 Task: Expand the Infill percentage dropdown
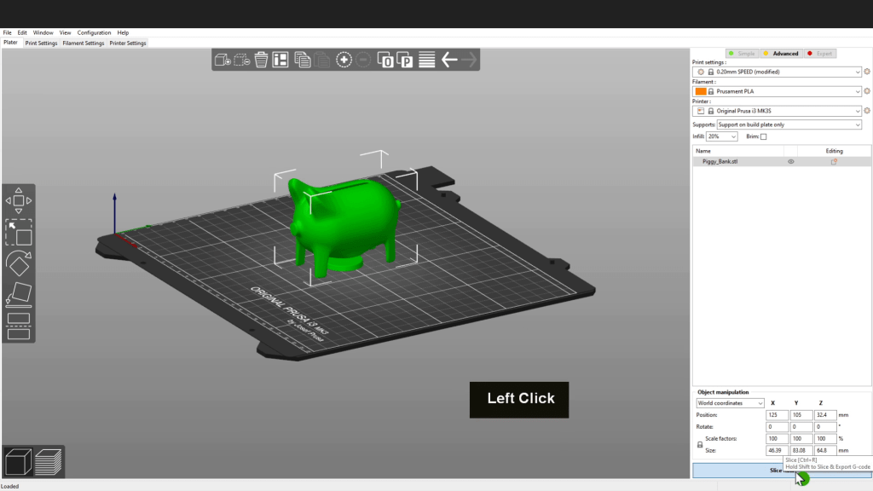(x=721, y=136)
